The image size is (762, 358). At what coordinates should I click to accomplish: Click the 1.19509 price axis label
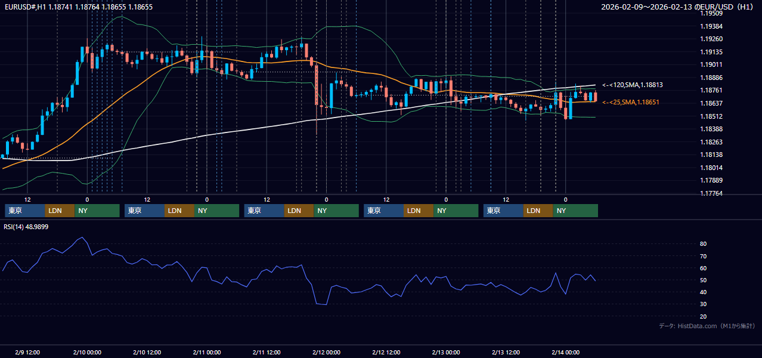click(x=711, y=13)
